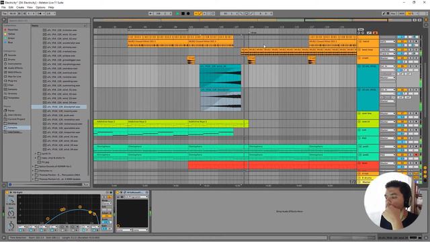Open the Options menu
Viewport: 430px width, 242px height.
point(40,7)
